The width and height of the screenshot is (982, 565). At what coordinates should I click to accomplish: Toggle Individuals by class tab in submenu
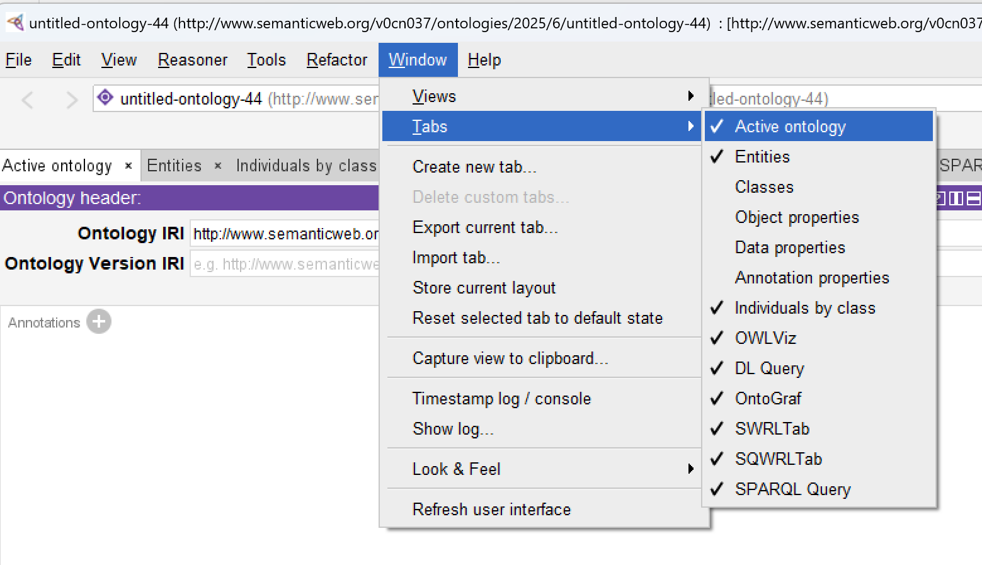pos(819,307)
